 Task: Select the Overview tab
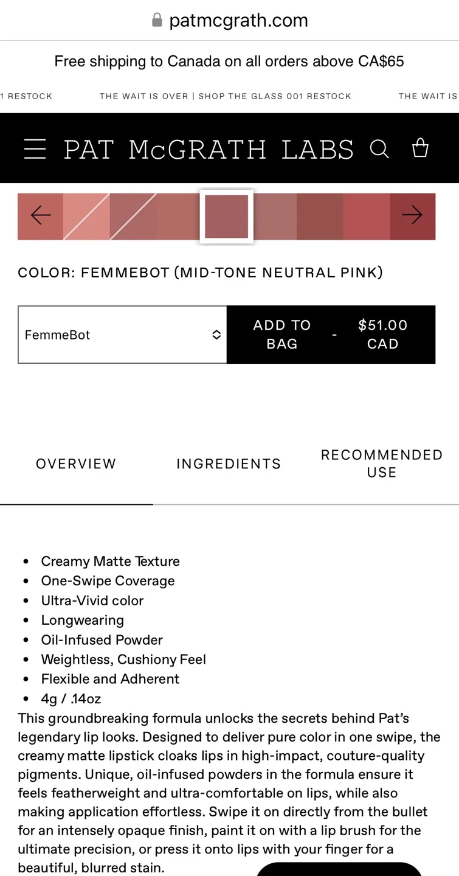pyautogui.click(x=76, y=463)
